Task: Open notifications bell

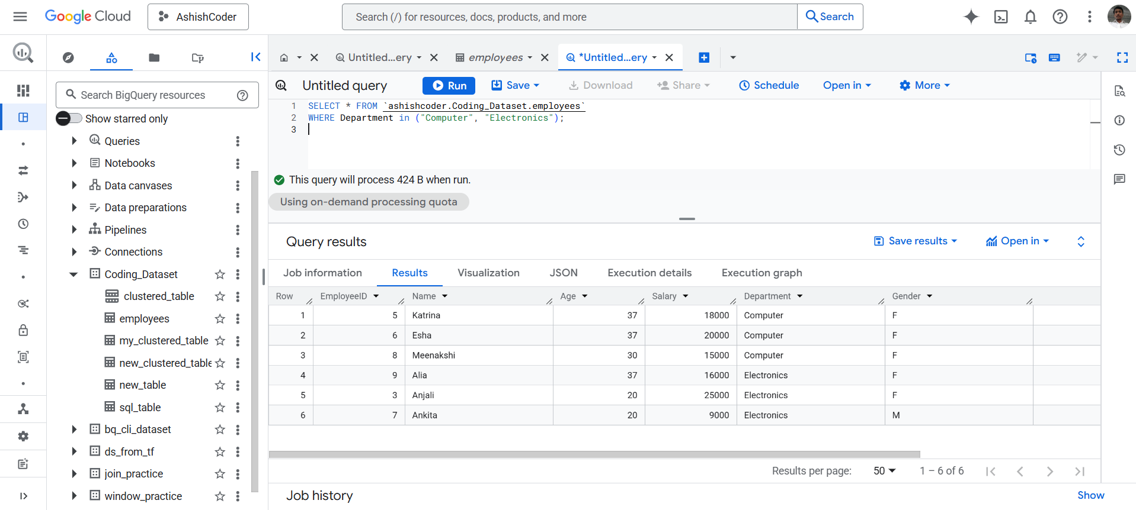Action: point(1031,17)
